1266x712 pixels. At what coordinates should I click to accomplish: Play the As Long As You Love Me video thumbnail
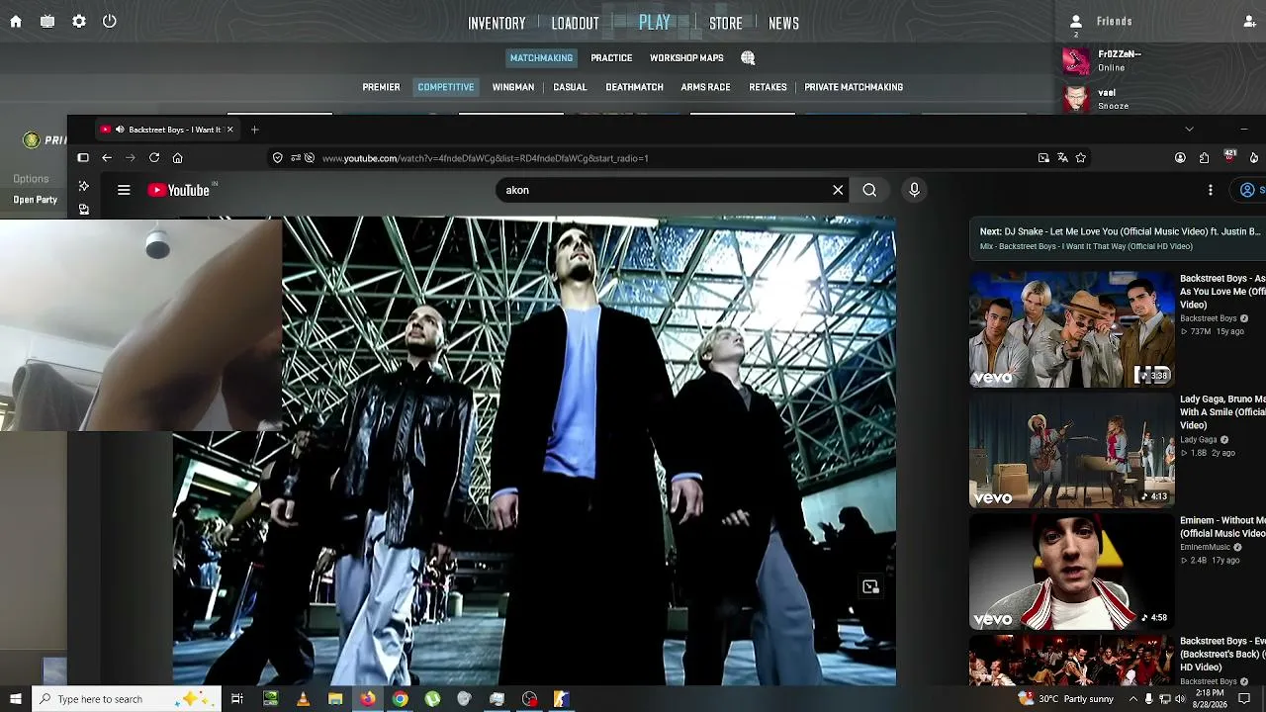tap(1071, 329)
